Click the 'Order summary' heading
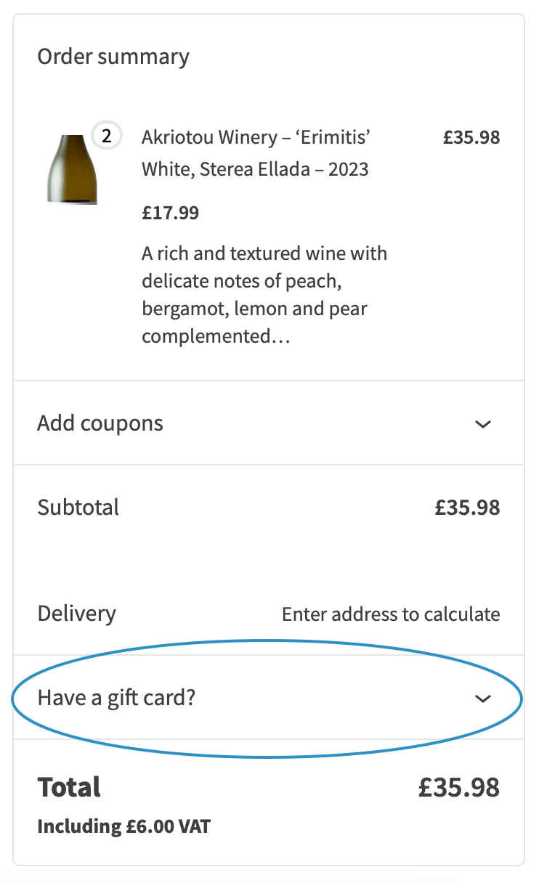 click(113, 57)
